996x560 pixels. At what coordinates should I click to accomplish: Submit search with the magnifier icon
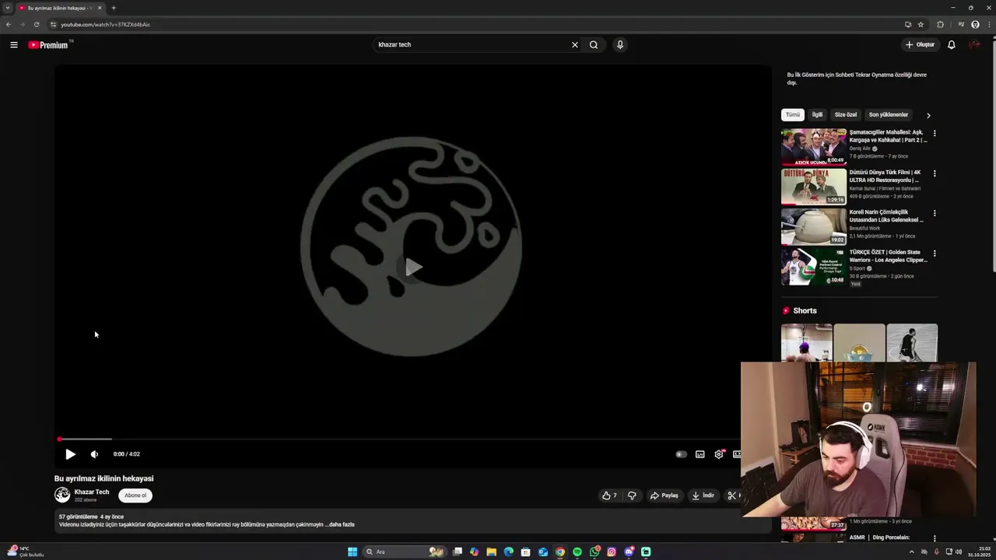(594, 44)
